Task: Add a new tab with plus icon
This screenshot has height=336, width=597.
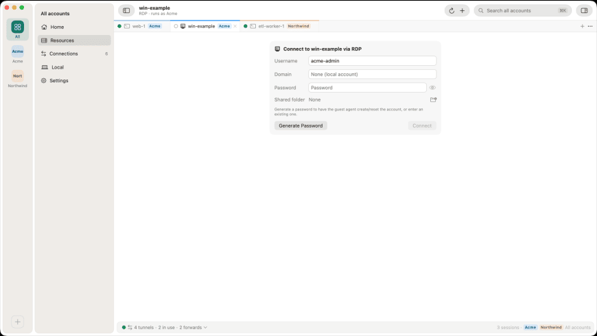Action: pyautogui.click(x=582, y=26)
